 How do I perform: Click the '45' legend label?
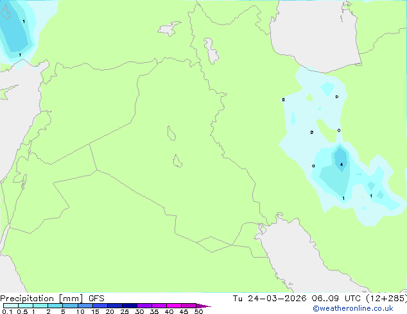click(184, 311)
